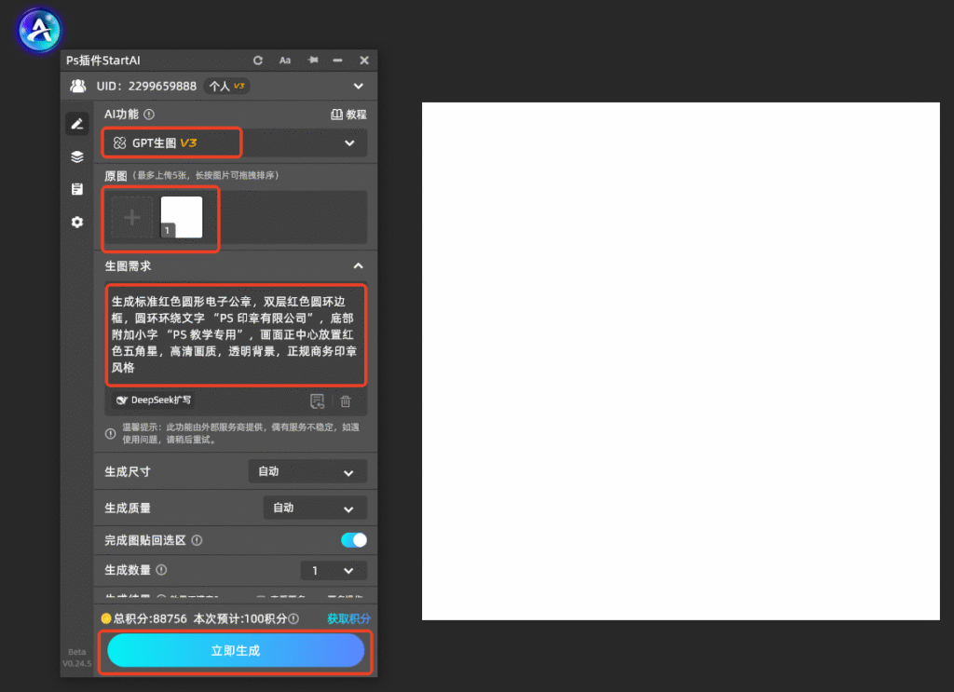Close the StartAI plugin panel
This screenshot has height=692, width=954.
coord(364,61)
